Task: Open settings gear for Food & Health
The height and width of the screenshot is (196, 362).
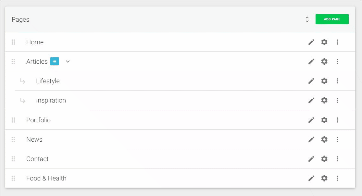Action: pos(324,178)
